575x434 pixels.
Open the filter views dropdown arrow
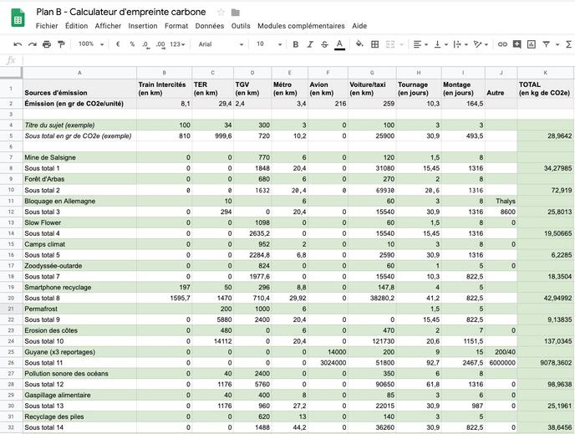(x=557, y=44)
